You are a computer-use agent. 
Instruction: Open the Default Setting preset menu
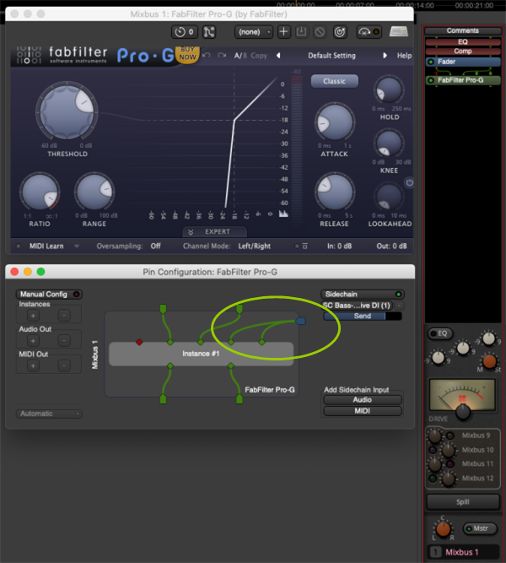[331, 56]
